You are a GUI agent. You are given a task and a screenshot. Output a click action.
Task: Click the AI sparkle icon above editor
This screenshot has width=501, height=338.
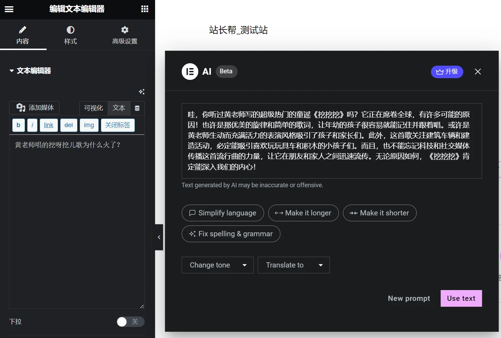pyautogui.click(x=142, y=92)
